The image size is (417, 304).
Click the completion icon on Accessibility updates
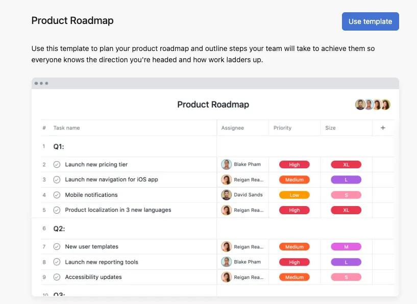tap(57, 277)
